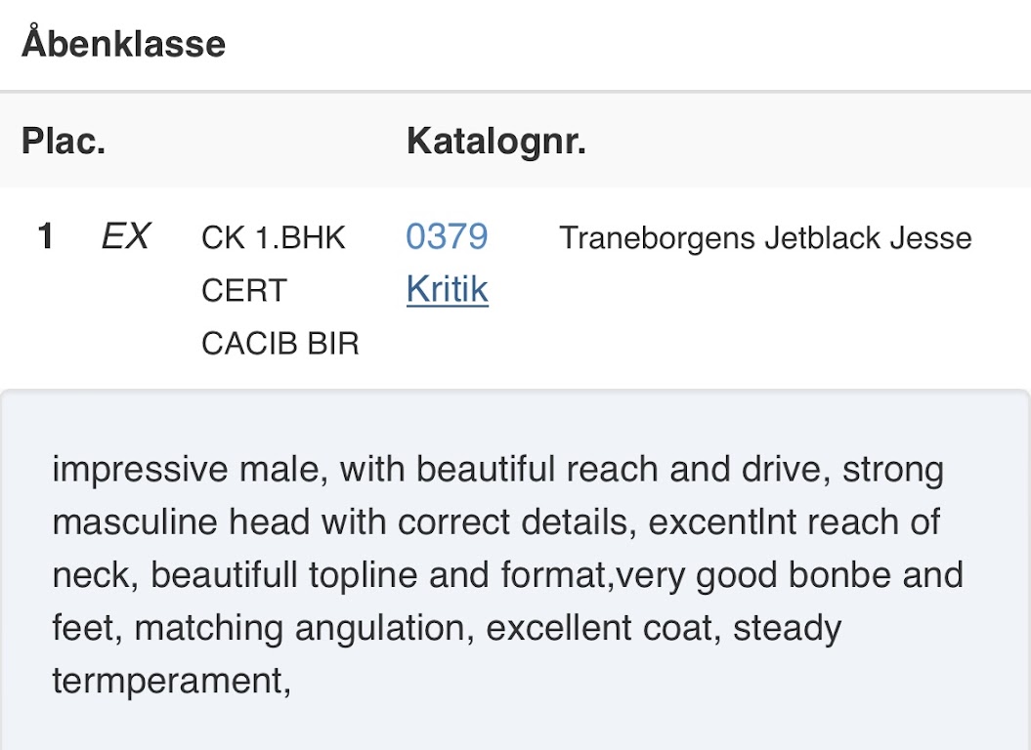The width and height of the screenshot is (1031, 750).
Task: Click the 'masculine head' critique line
Action: tap(496, 521)
